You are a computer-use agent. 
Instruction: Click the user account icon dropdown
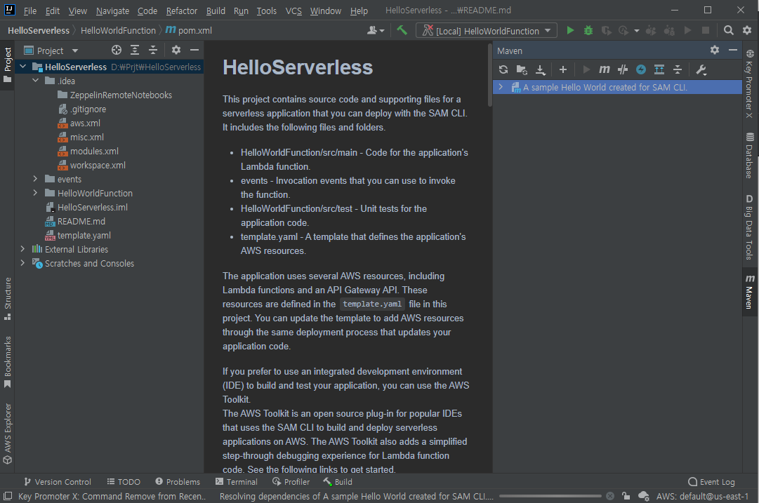(x=376, y=30)
